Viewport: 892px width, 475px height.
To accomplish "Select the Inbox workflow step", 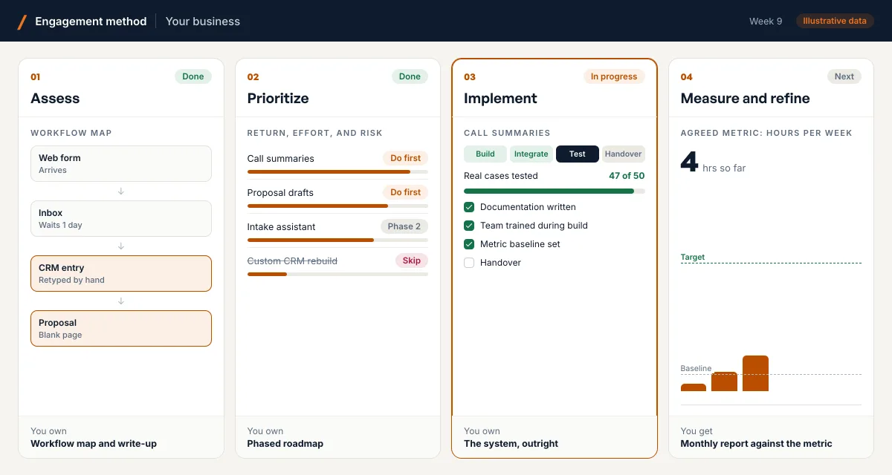I will tap(121, 219).
